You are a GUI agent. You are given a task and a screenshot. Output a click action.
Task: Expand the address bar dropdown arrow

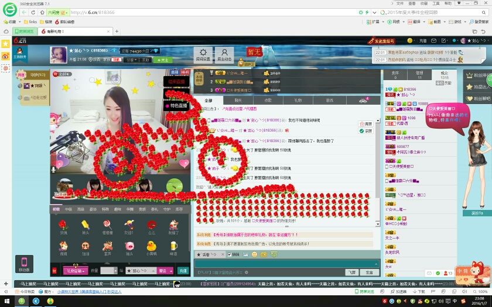point(374,12)
